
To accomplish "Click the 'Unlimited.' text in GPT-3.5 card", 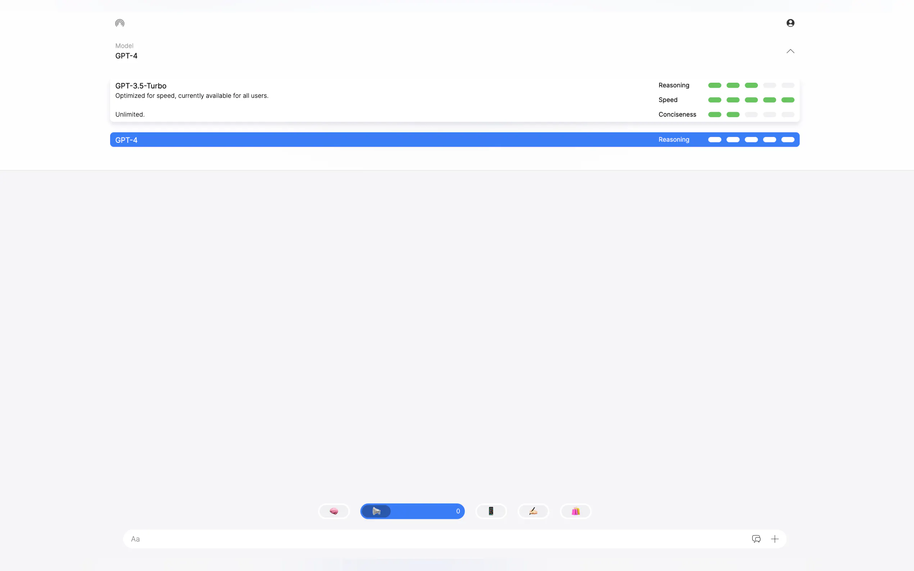I will [130, 114].
